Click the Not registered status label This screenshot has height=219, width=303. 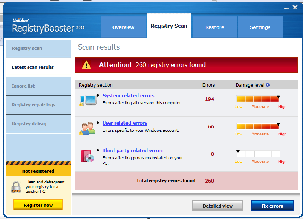(x=38, y=171)
